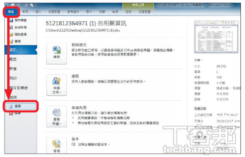Switch to the 校閱 ribbon tab
Screen dimensions: 245x157
pyautogui.click(x=102, y=12)
